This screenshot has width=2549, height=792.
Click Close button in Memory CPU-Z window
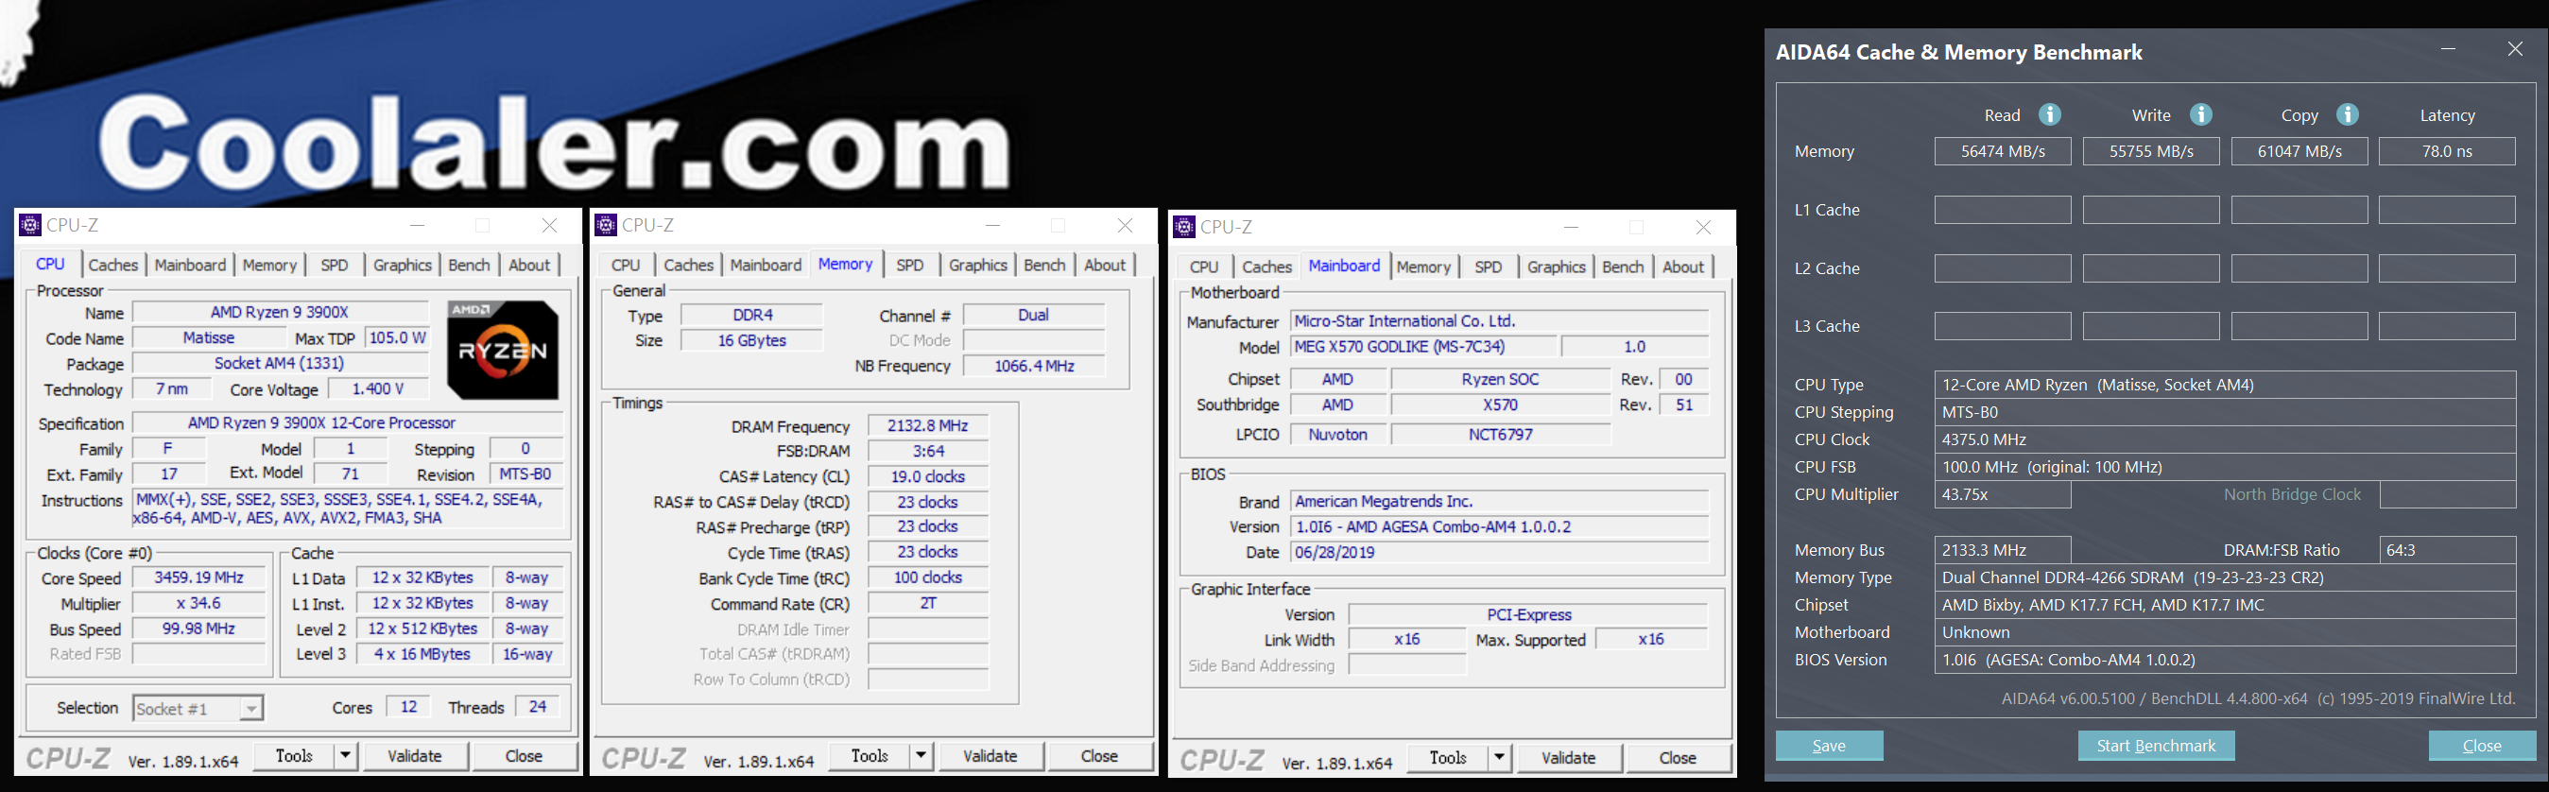point(1099,755)
